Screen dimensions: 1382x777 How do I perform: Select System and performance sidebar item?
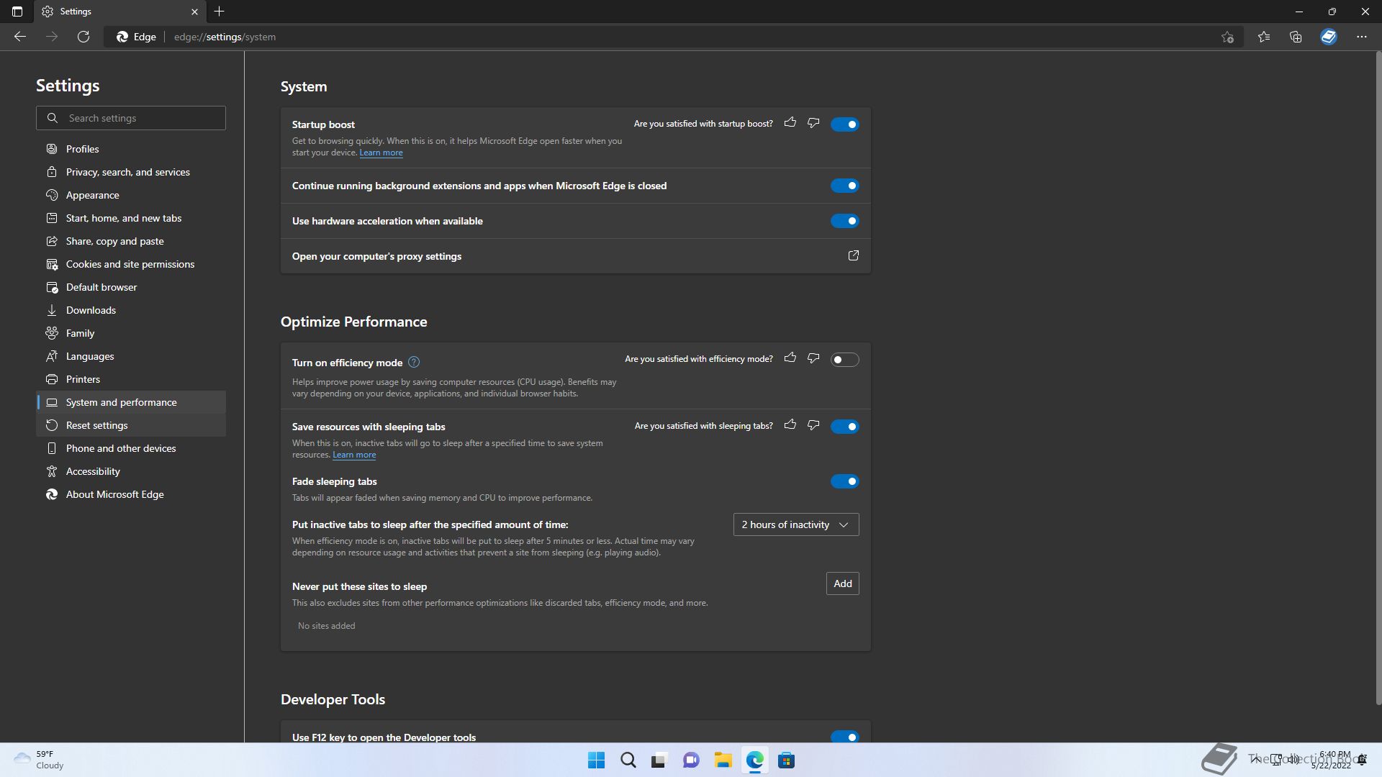pyautogui.click(x=131, y=402)
